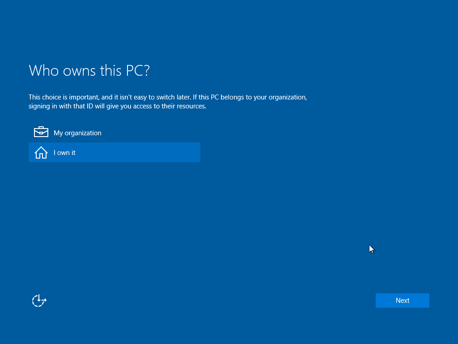Select the briefcase symbol for organization ownership
This screenshot has width=458, height=344.
(x=41, y=132)
